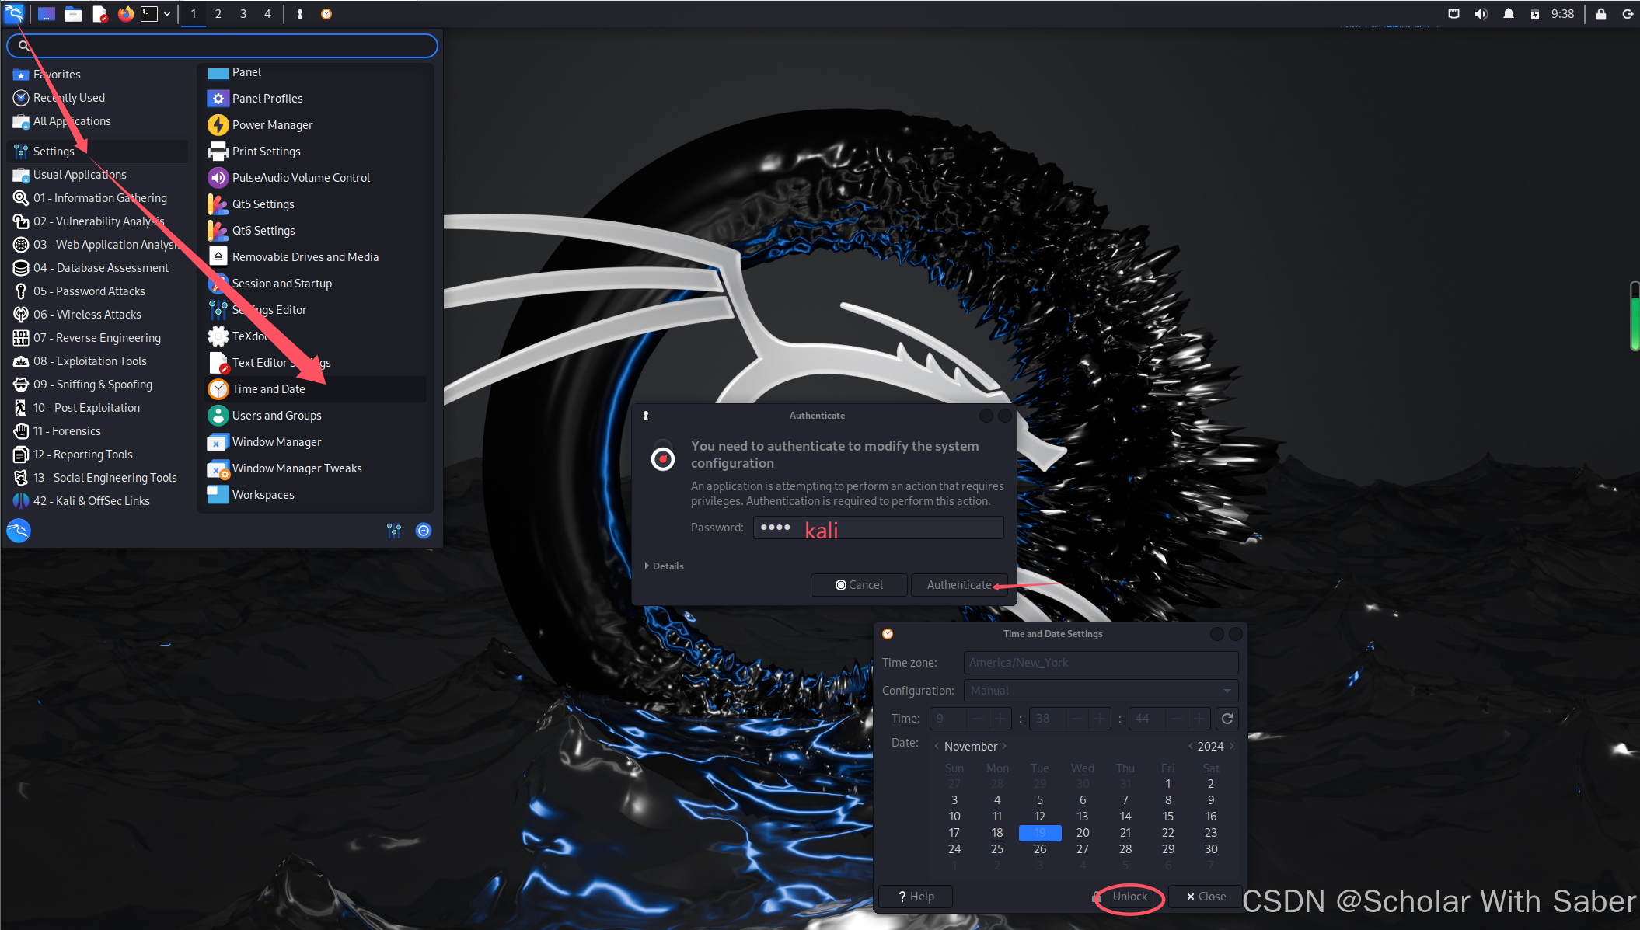This screenshot has width=1640, height=930.
Task: Expand the Details disclosure triangle
Action: click(647, 566)
